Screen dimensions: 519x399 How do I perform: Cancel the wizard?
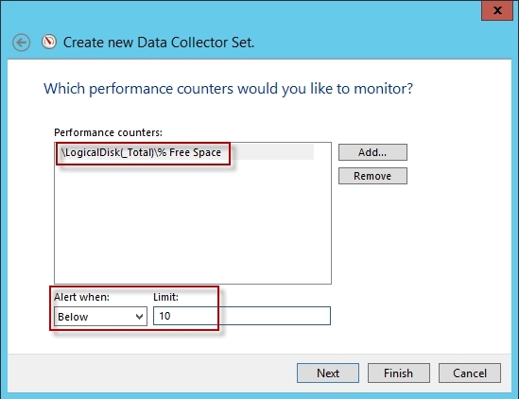click(470, 373)
